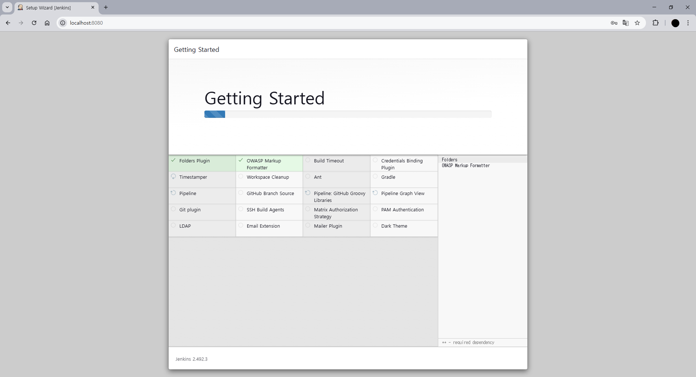This screenshot has width=696, height=377.
Task: Open the extensions puzzle icon
Action: (656, 23)
